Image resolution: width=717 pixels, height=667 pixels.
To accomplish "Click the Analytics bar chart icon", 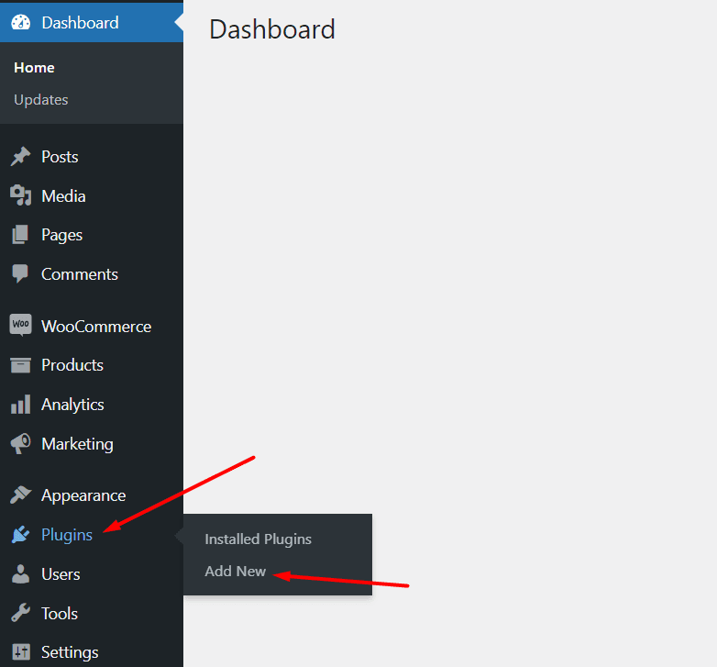I will (x=20, y=405).
